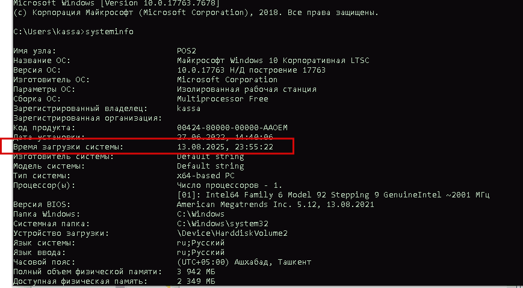523x288 pixels.
Task: Click the typed systeminfo command text
Action: pyautogui.click(x=110, y=32)
